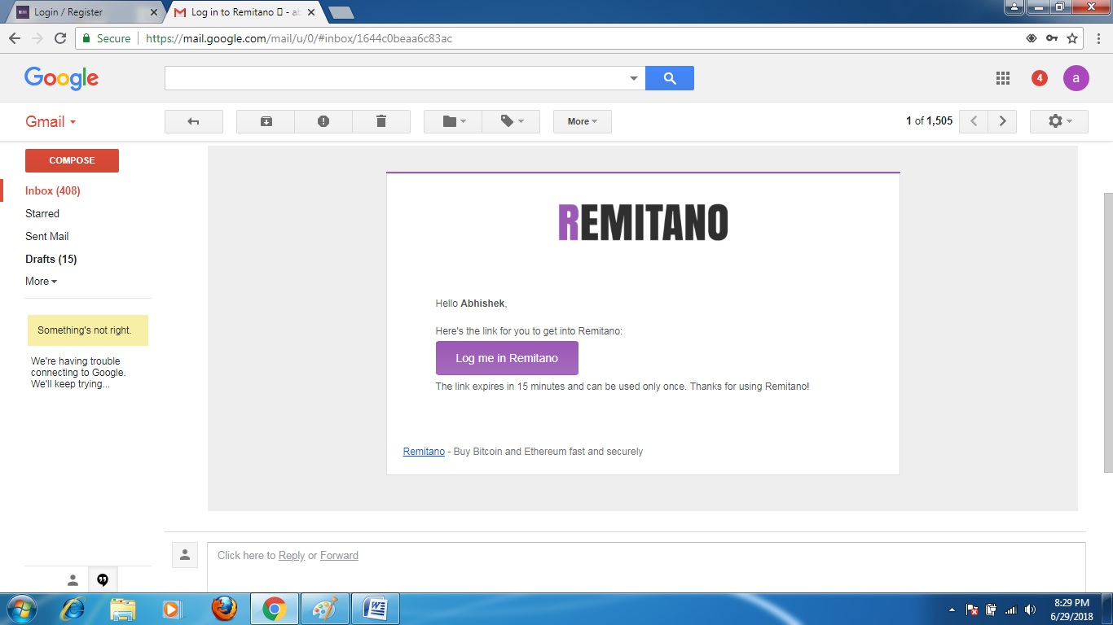Open the Labels tag dropdown
Screen dimensions: 1113x625
[511, 121]
